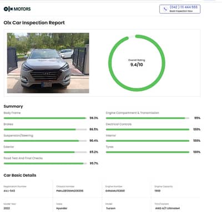Click the AWD A/T Ultimate variant value

pyautogui.click(x=168, y=208)
